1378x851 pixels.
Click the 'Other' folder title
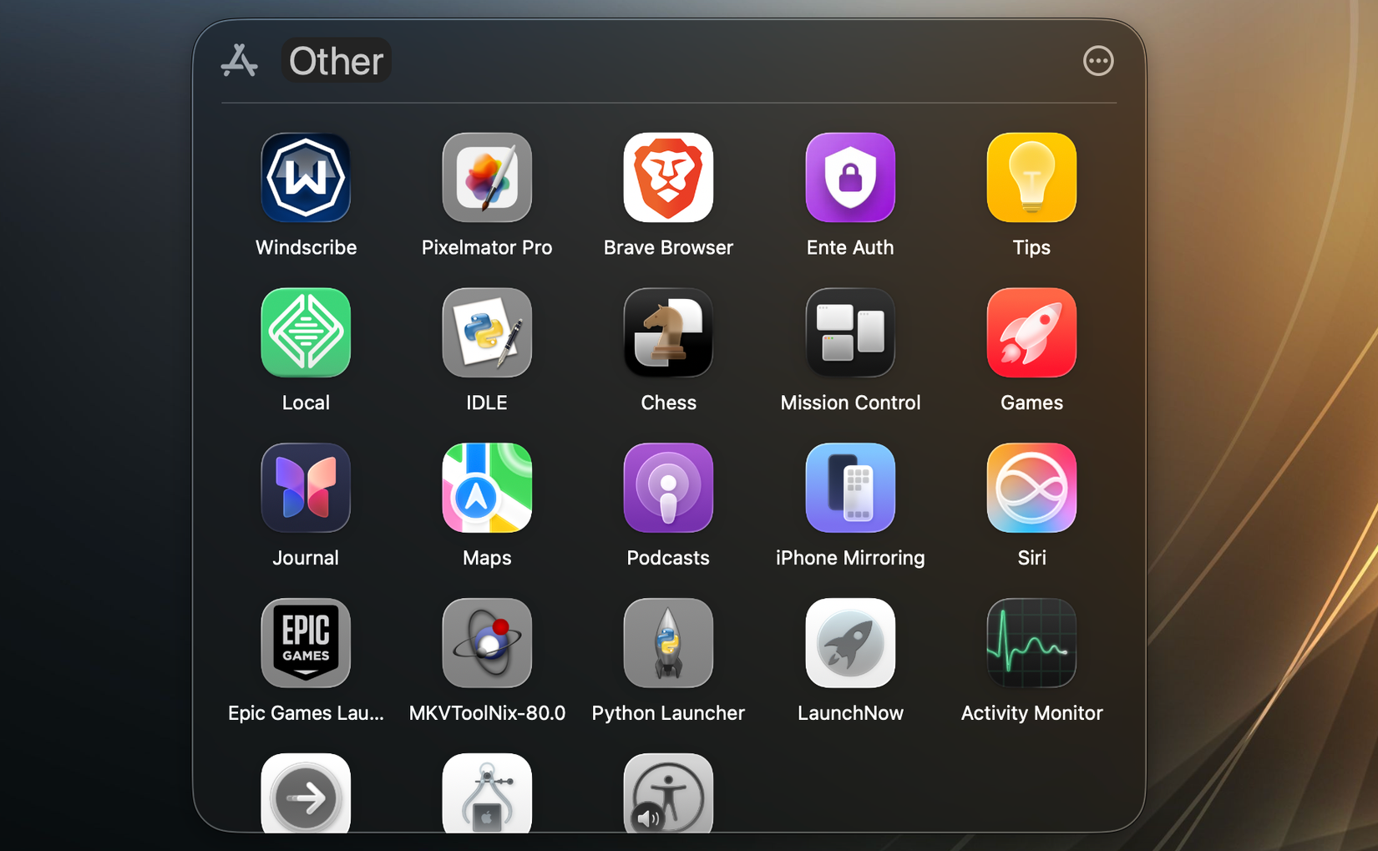pyautogui.click(x=336, y=61)
